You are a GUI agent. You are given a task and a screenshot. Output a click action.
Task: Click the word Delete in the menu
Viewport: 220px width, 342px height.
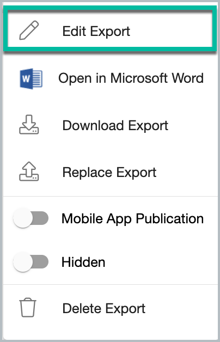[x=82, y=308]
